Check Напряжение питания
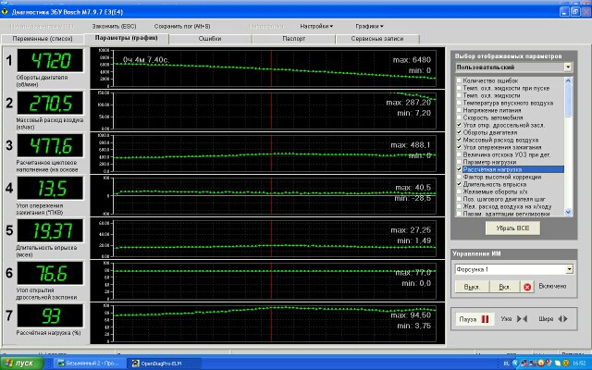Screen dimensions: 592x370 click(x=459, y=110)
